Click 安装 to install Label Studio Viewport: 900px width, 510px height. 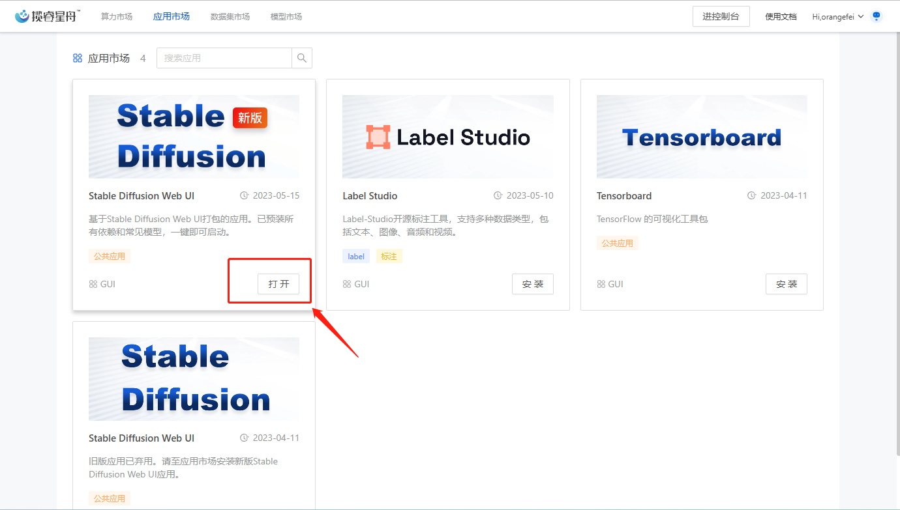click(532, 283)
